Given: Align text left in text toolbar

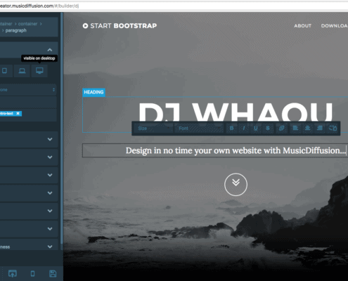Looking at the screenshot, I should (295, 128).
